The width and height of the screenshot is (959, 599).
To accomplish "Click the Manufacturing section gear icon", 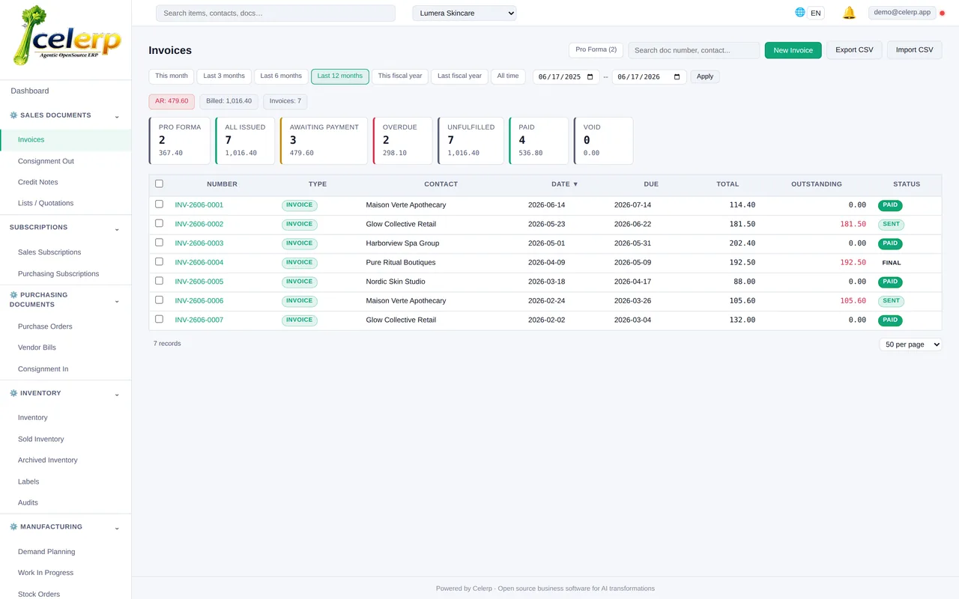I will tap(13, 527).
